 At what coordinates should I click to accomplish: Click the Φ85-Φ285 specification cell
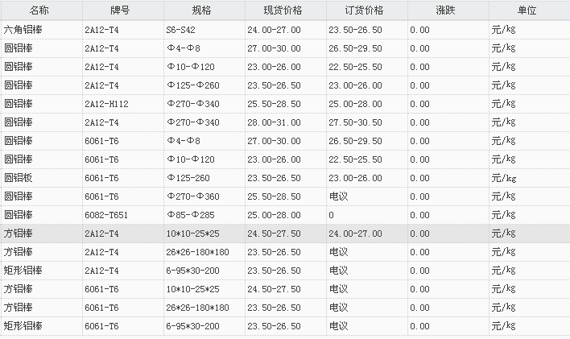[190, 215]
